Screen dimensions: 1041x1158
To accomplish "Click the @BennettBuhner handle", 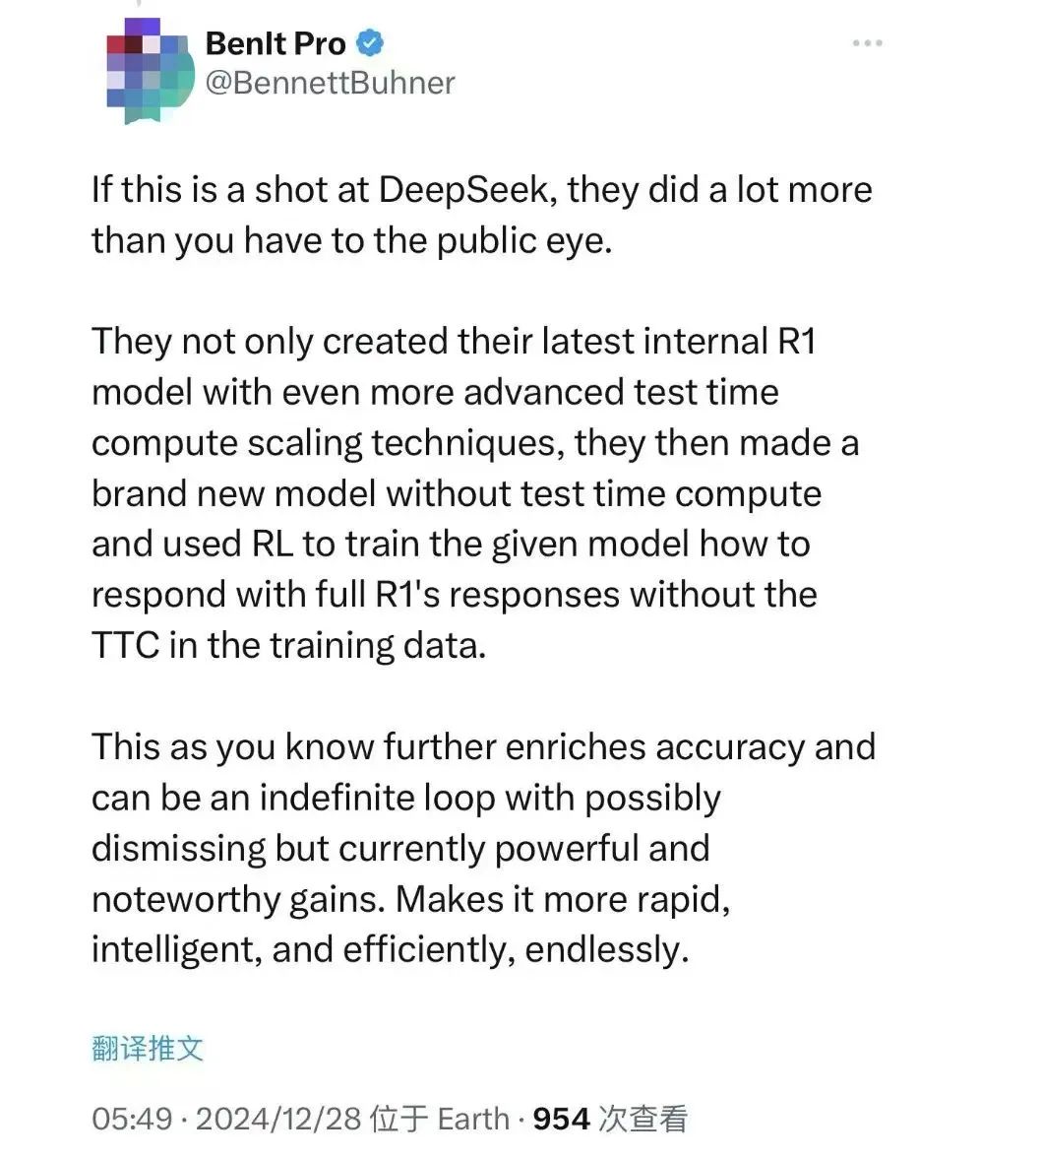I will 330,82.
